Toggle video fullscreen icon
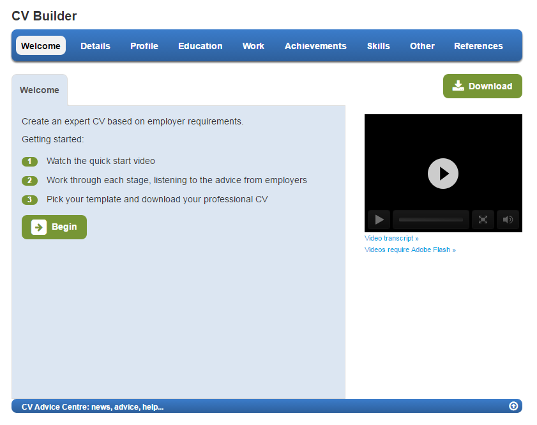537x425 pixels. click(483, 220)
